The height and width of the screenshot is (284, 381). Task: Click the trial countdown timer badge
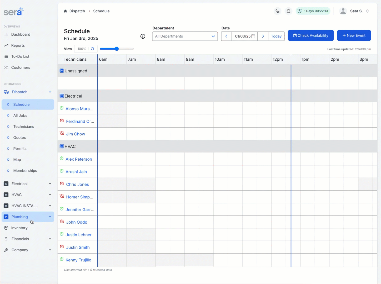(313, 11)
